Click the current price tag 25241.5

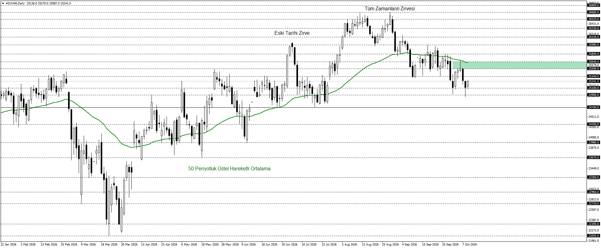click(x=593, y=81)
